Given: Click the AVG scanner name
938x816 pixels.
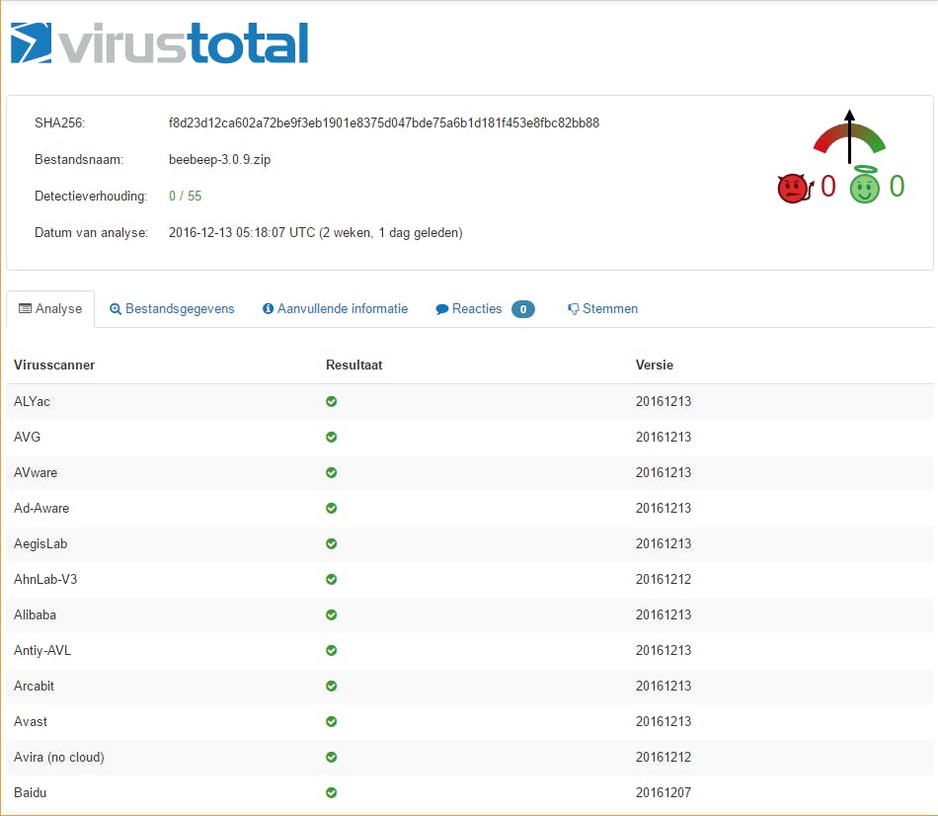Looking at the screenshot, I should (27, 437).
